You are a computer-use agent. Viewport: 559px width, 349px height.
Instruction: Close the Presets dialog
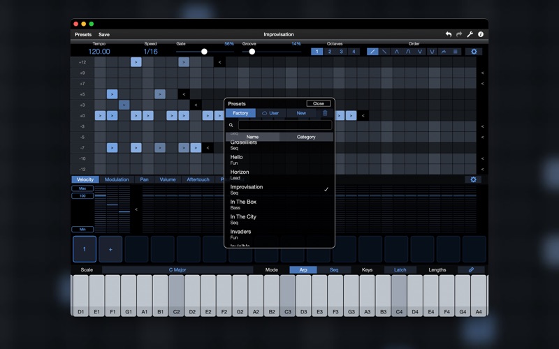pos(318,103)
